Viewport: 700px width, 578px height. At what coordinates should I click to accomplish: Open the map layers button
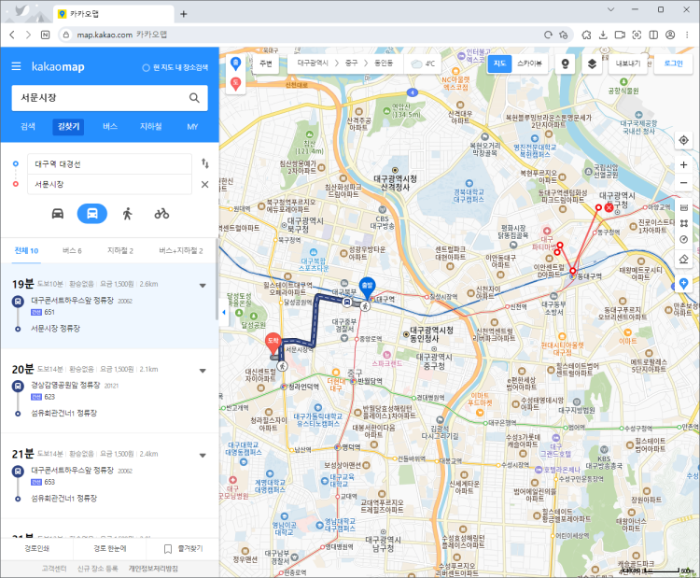592,63
